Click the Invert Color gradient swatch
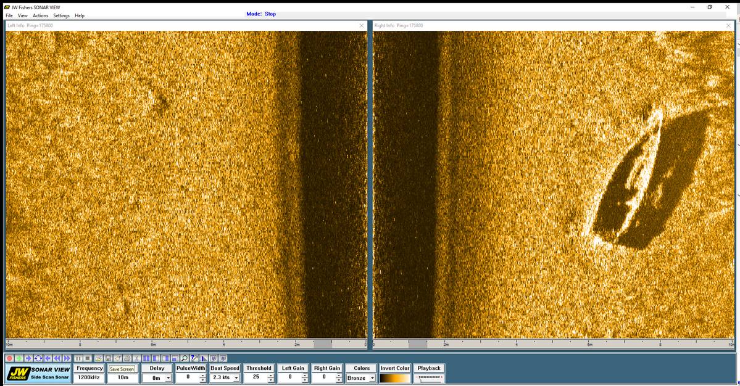740x386 pixels. (395, 377)
